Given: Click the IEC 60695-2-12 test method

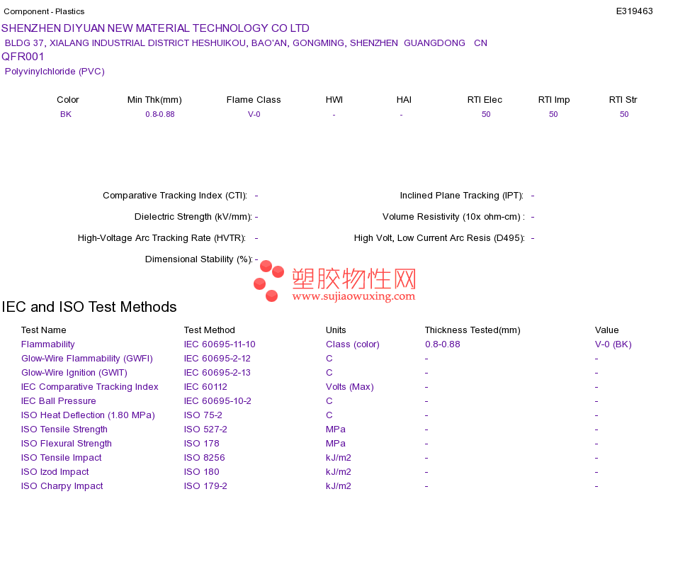Looking at the screenshot, I should [x=217, y=358].
